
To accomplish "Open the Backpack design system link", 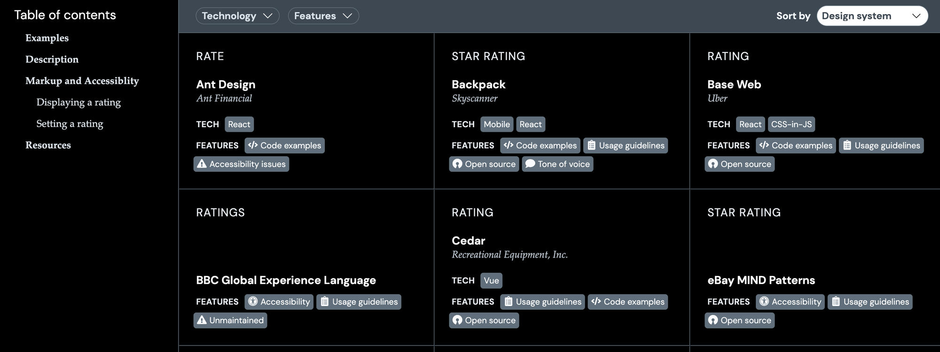I will coord(478,84).
